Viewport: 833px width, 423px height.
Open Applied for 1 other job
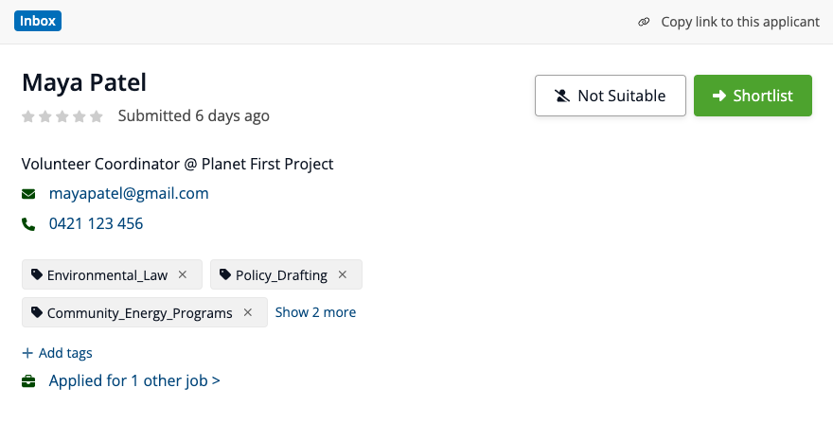click(134, 381)
